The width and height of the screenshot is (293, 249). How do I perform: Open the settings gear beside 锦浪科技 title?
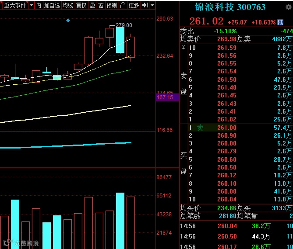(x=289, y=7)
